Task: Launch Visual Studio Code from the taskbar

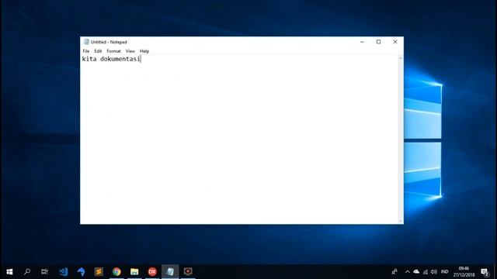Action: [63, 272]
